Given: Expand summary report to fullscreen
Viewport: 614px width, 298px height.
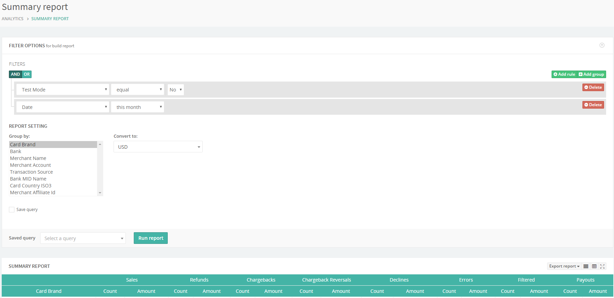Looking at the screenshot, I should 602,266.
